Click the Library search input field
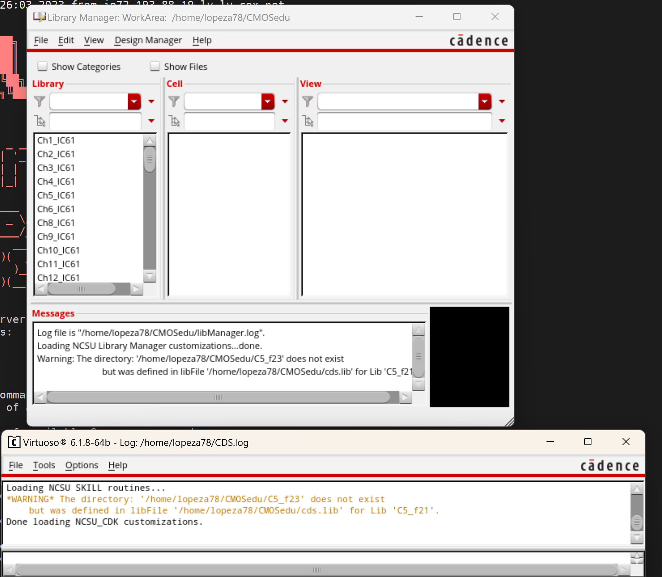Image resolution: width=662 pixels, height=577 pixels. click(x=95, y=121)
